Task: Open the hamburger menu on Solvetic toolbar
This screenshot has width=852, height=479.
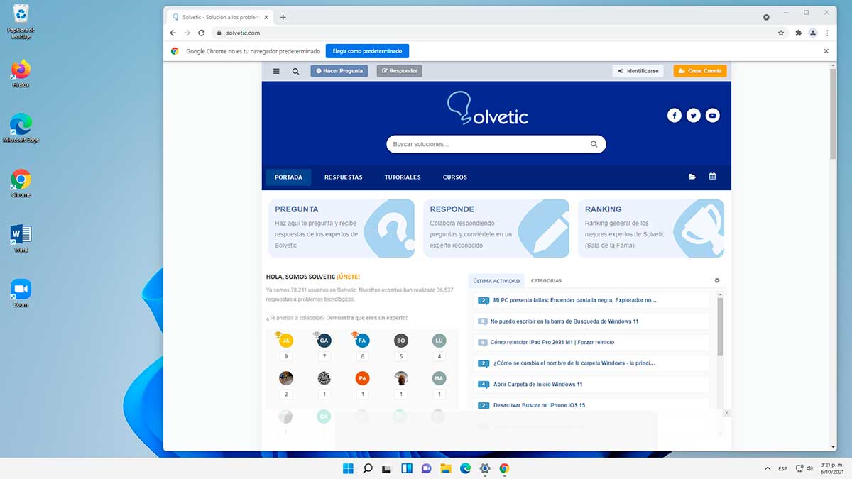Action: [x=276, y=71]
